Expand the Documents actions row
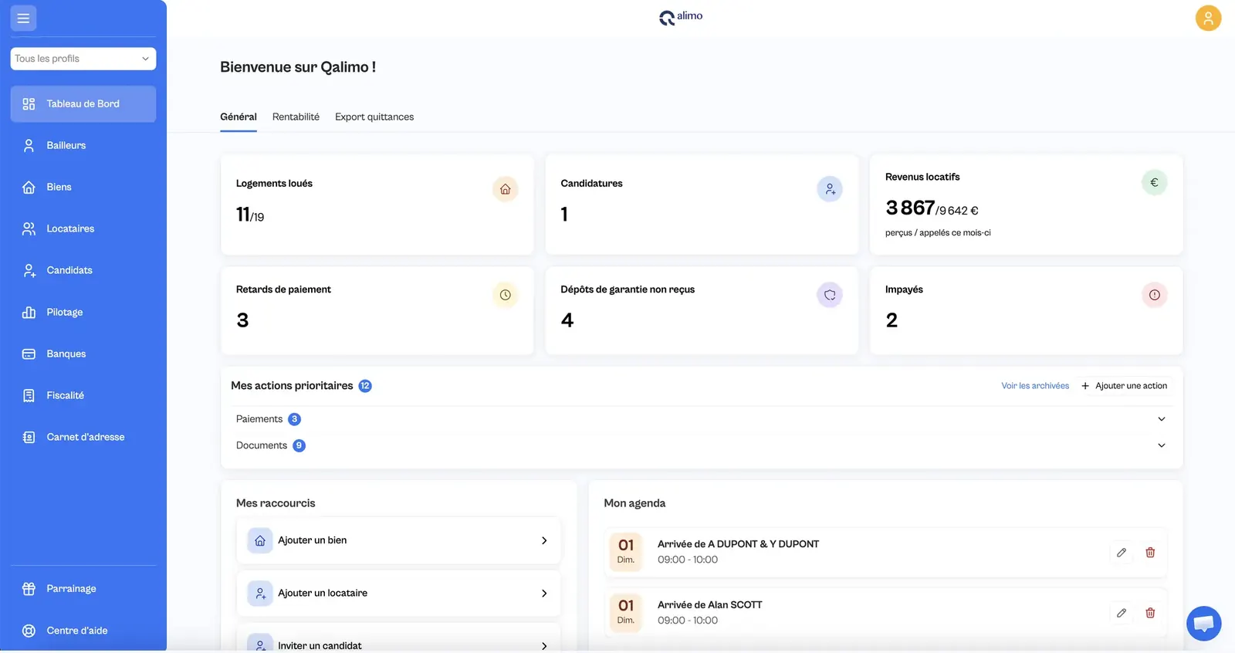 click(x=702, y=445)
